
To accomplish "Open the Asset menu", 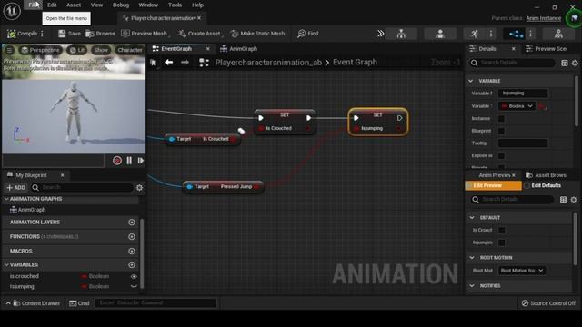I will [74, 5].
